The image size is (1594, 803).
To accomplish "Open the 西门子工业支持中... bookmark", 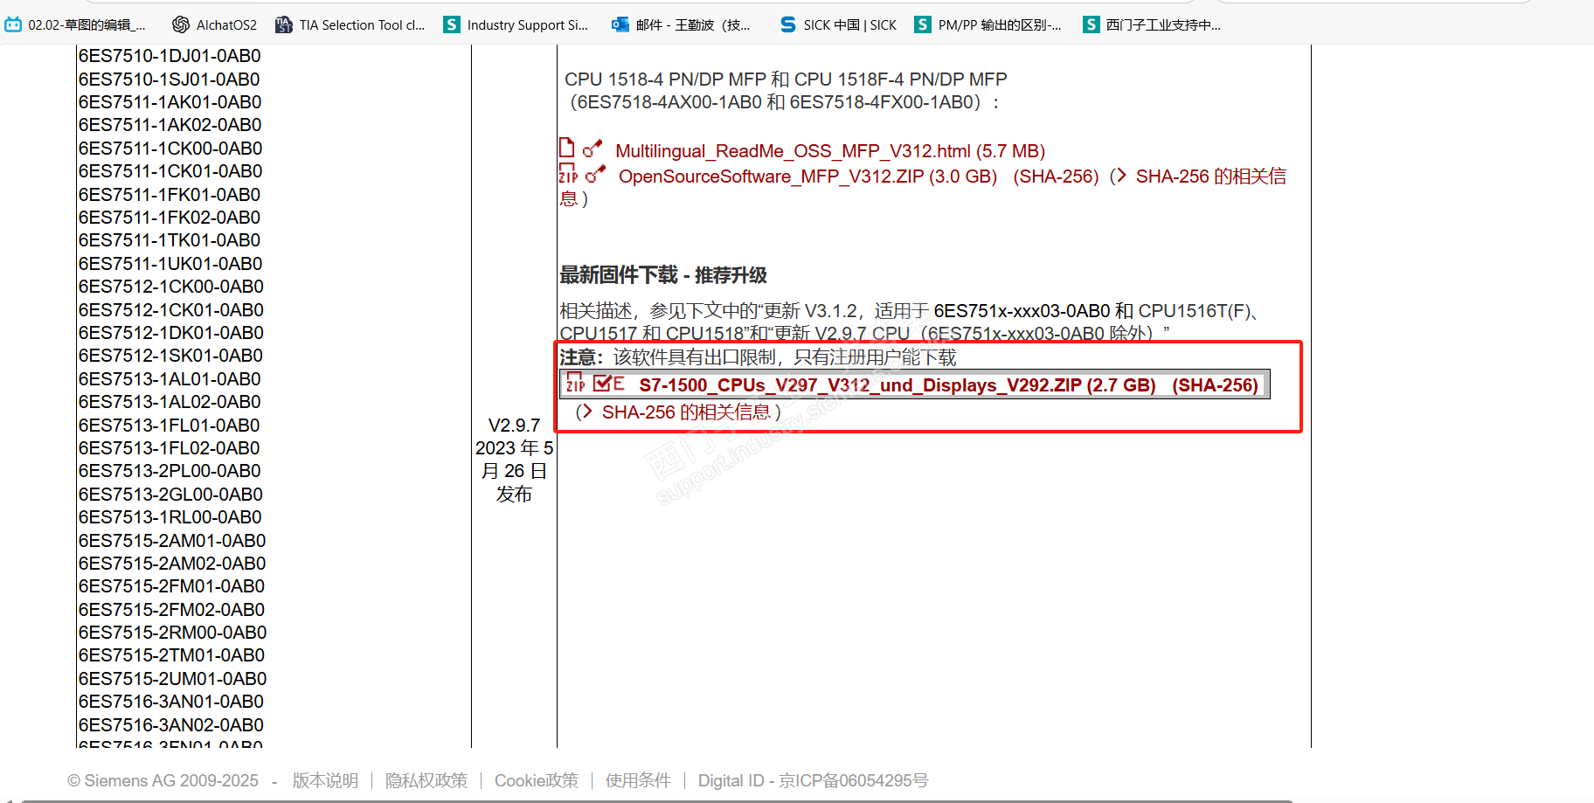I will 1152,24.
